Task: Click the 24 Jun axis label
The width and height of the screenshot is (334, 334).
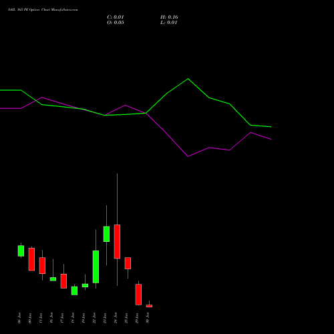Action: [116, 318]
